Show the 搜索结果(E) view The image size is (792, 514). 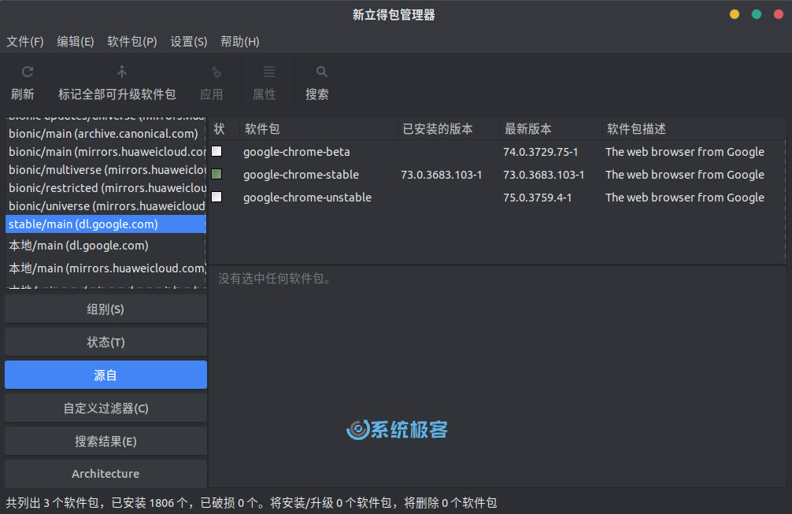[105, 442]
